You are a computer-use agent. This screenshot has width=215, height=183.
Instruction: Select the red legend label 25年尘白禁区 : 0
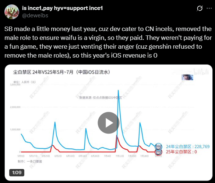(181, 152)
